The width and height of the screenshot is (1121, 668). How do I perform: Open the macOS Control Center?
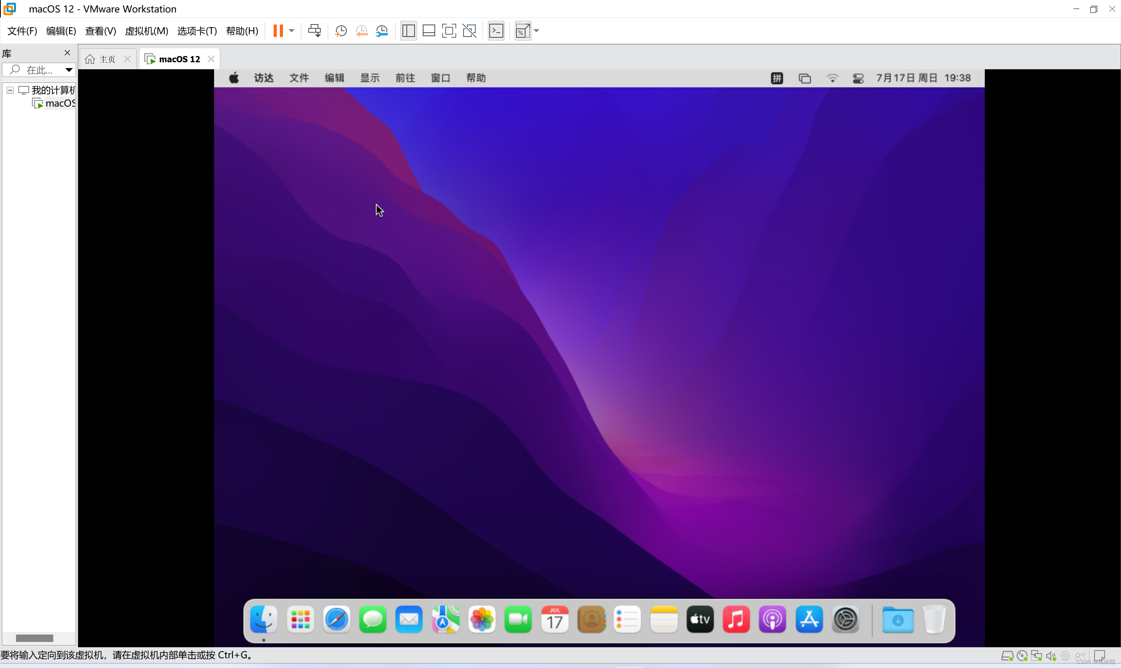coord(858,78)
